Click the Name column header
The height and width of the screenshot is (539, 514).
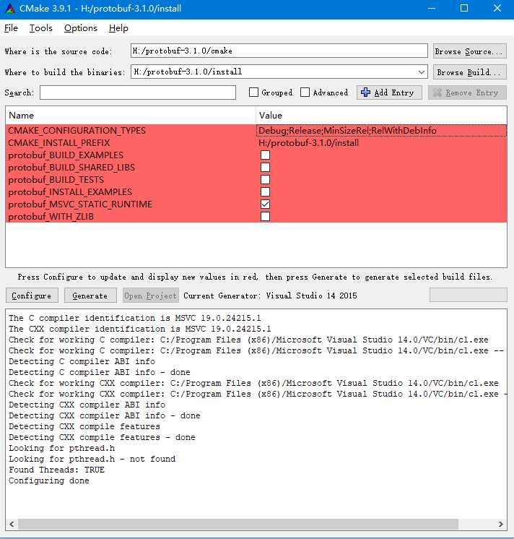pyautogui.click(x=131, y=115)
